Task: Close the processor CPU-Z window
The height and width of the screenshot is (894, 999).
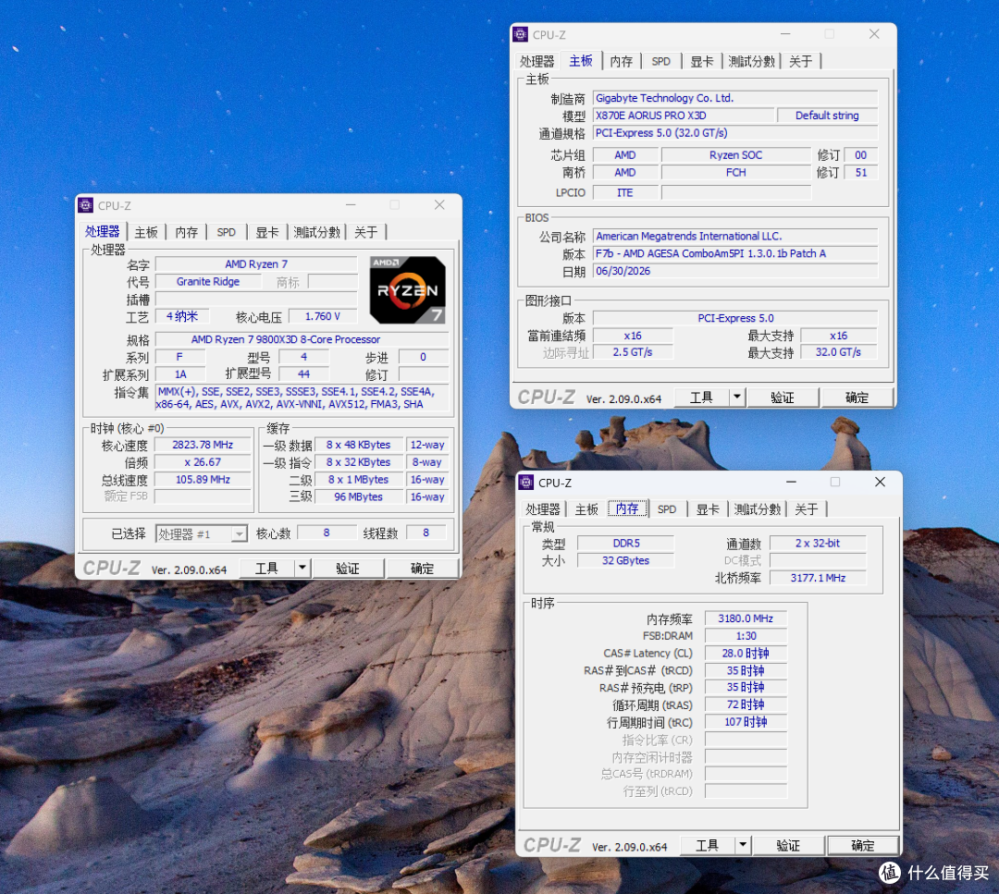Action: click(x=439, y=204)
